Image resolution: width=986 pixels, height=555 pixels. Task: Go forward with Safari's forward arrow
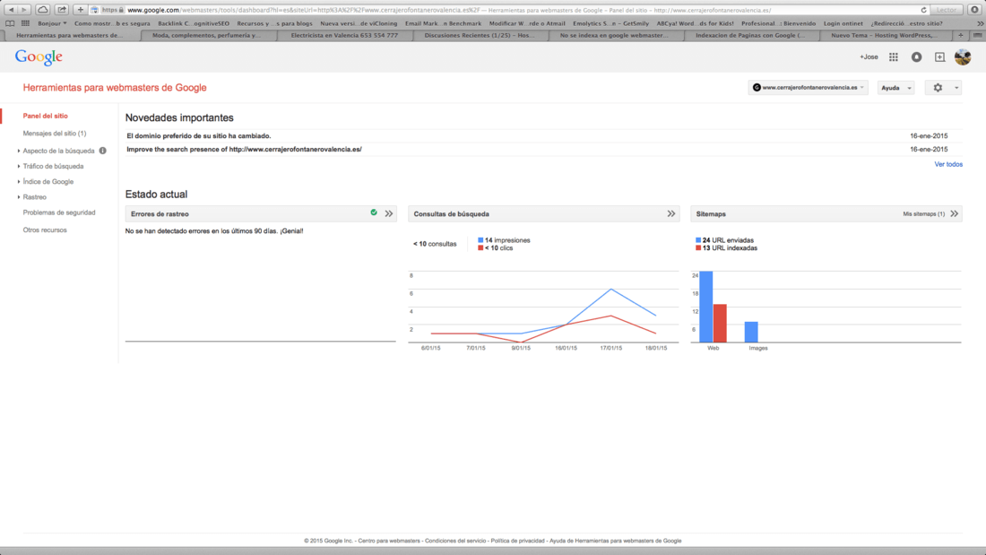coord(24,10)
